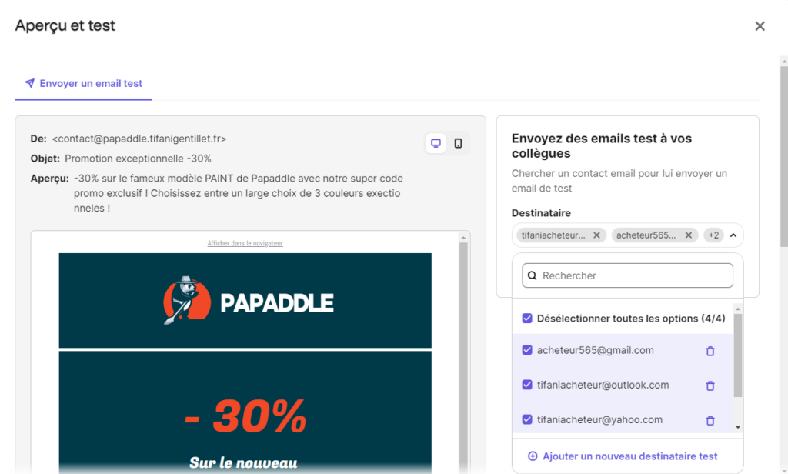Remove the tifaniacheteur recipient chip
Screen dimensions: 788x474
pyautogui.click(x=596, y=235)
